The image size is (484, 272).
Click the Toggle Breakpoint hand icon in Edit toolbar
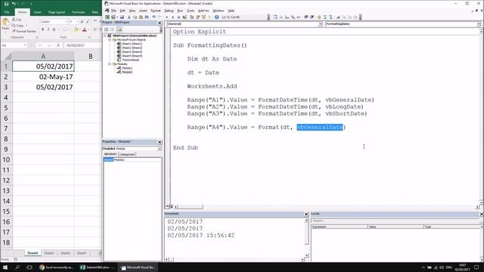tap(319, 17)
